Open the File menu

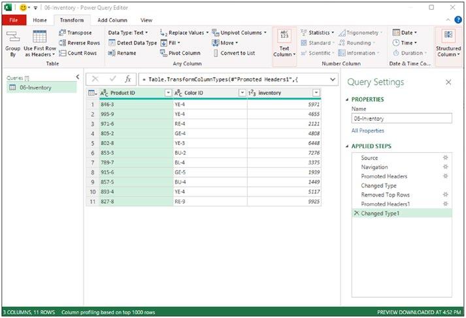coord(14,20)
